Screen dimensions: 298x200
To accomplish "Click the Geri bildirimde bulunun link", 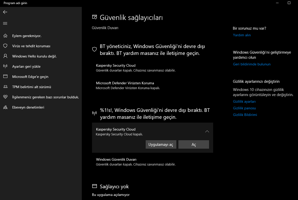I will (x=251, y=64).
